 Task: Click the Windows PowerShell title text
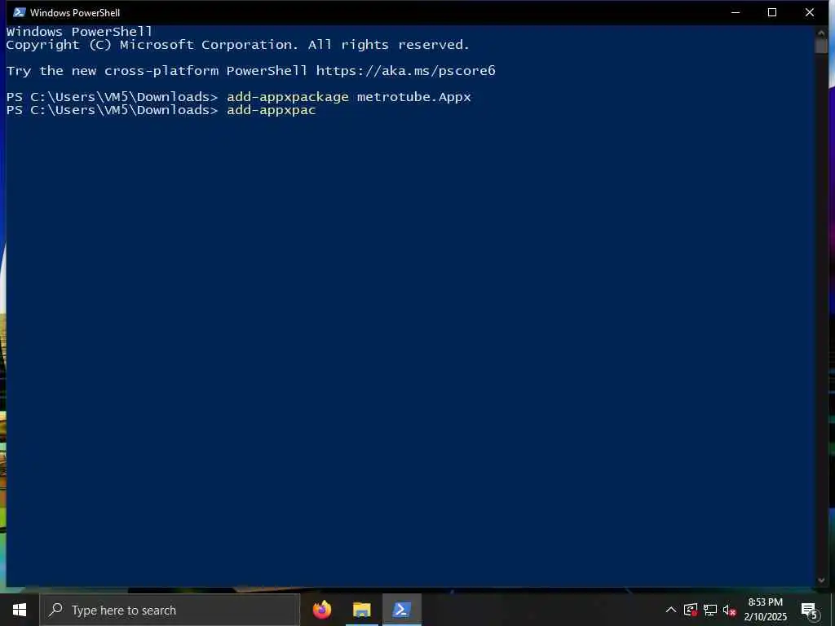point(75,12)
